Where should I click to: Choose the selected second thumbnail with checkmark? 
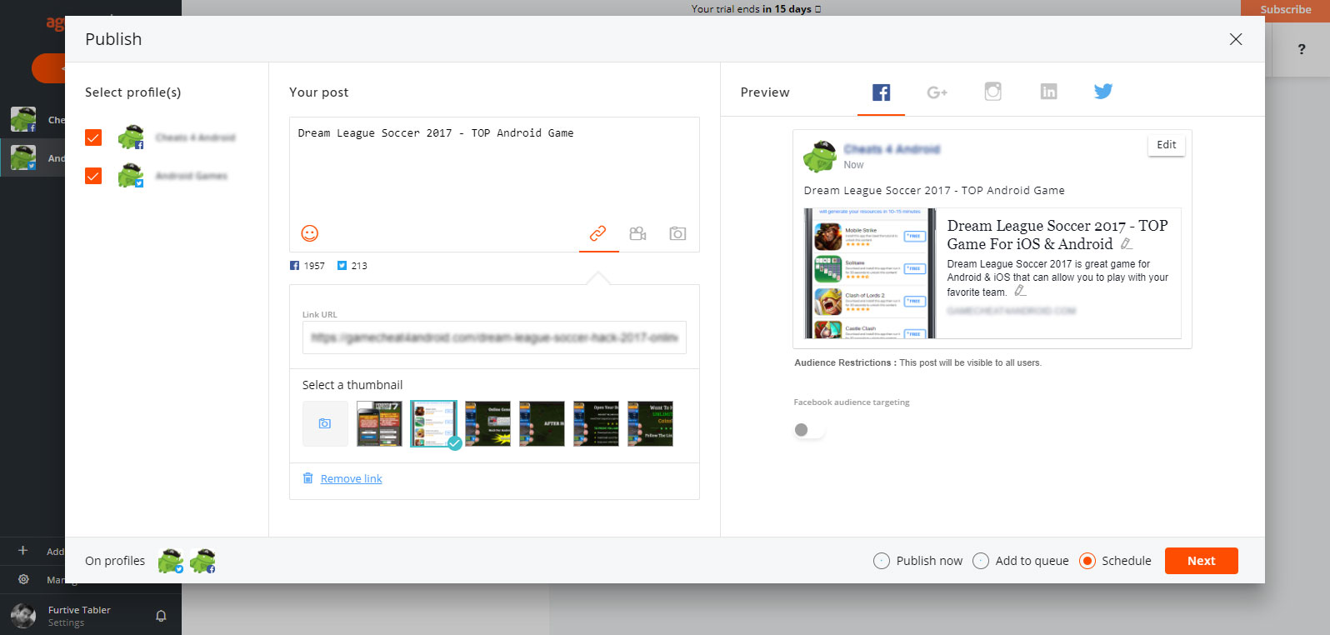click(x=433, y=423)
